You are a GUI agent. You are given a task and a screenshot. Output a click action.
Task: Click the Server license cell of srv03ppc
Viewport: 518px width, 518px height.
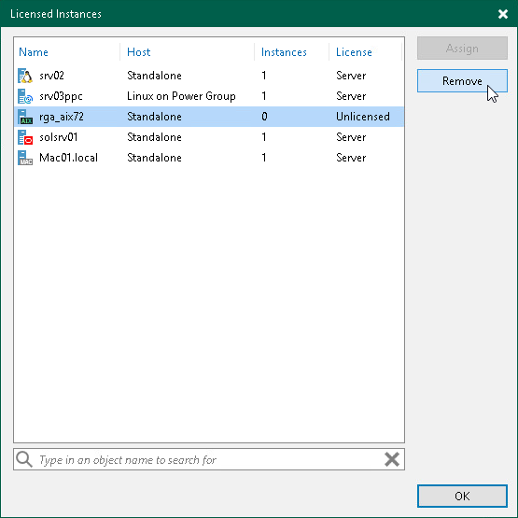[351, 96]
